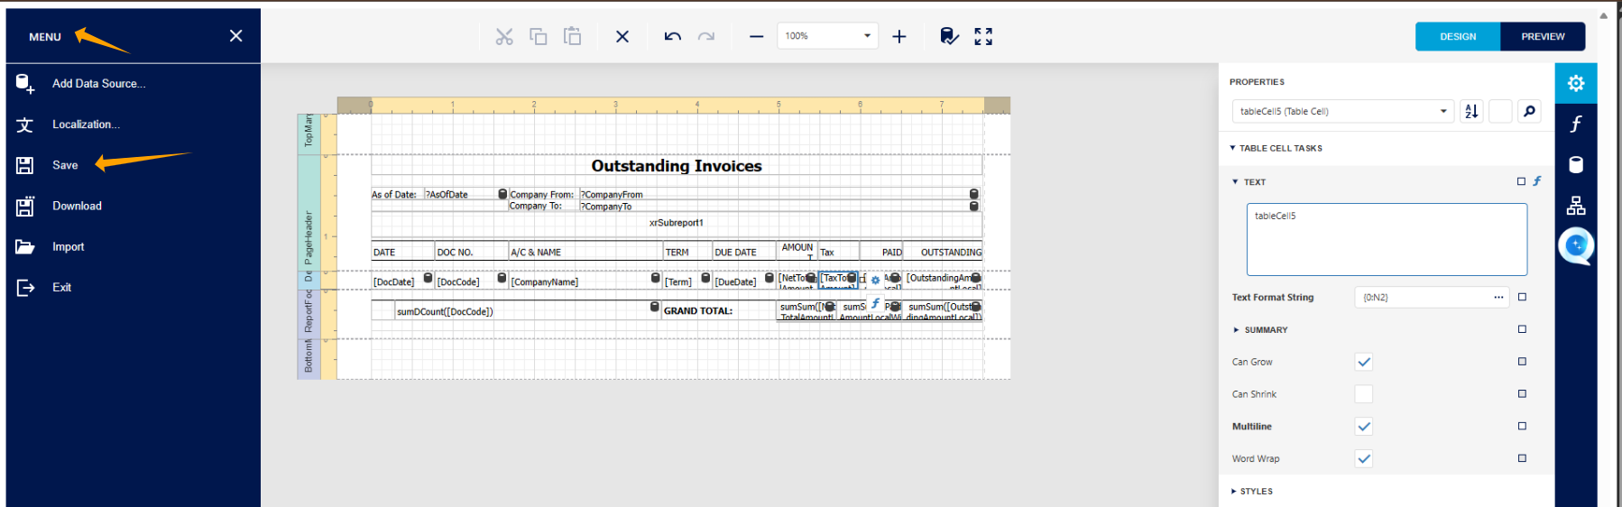Click the Text Format String field

pos(1421,298)
